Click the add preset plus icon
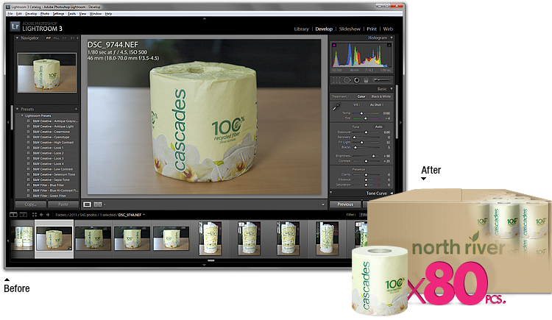Image resolution: width=552 pixels, height=320 pixels. click(76, 108)
